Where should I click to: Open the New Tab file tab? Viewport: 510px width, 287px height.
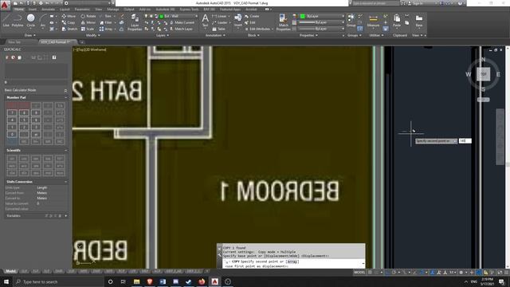click(x=14, y=42)
